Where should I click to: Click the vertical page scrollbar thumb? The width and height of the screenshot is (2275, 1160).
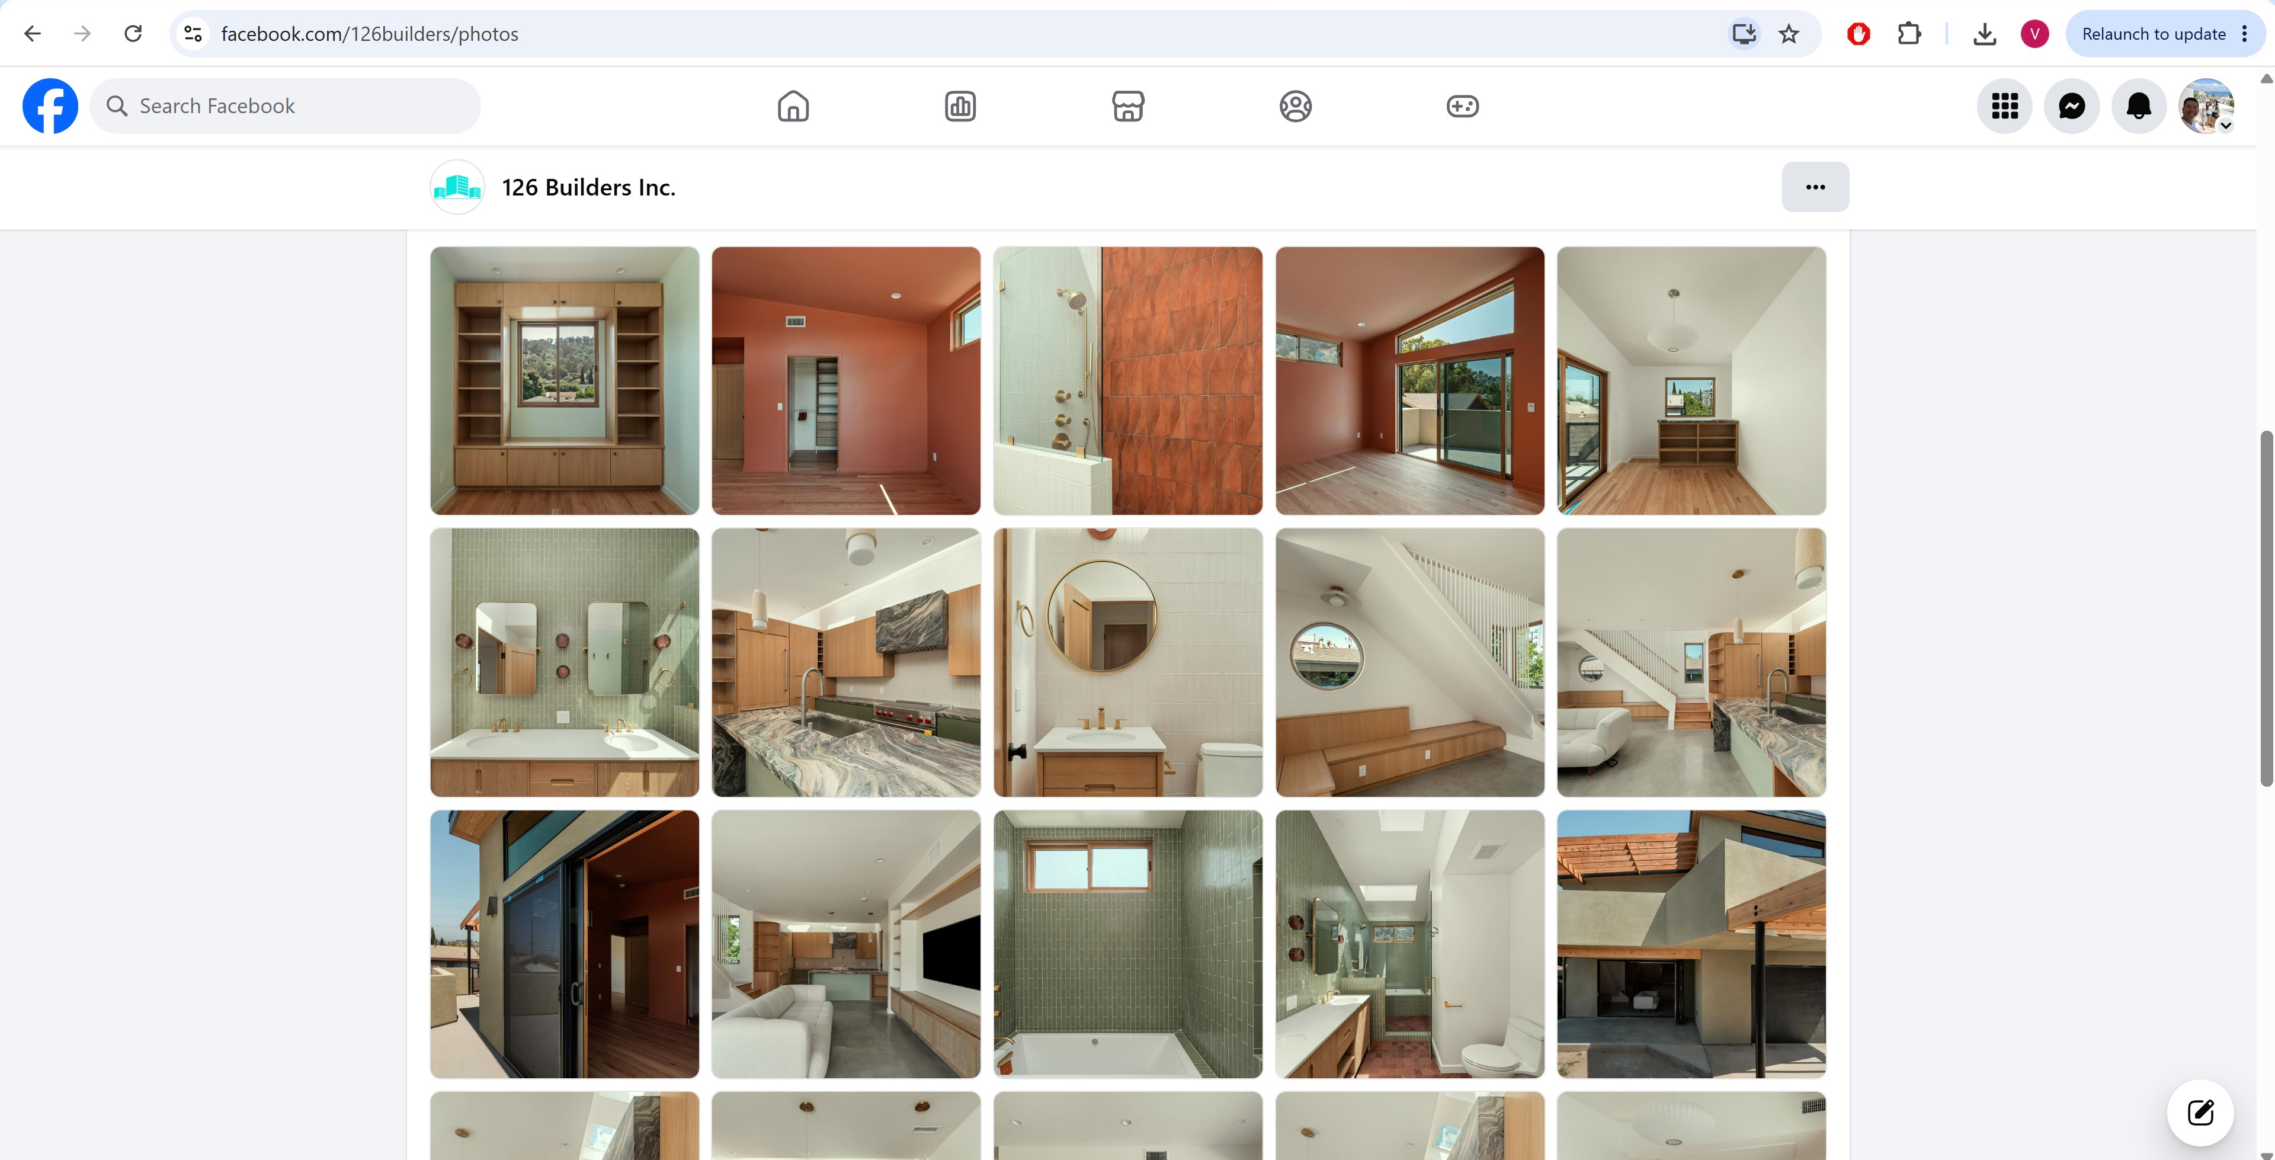(x=2266, y=608)
